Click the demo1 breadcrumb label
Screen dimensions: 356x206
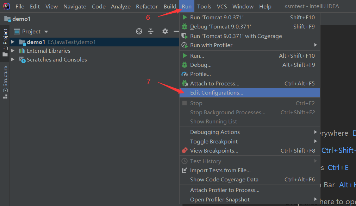tap(21, 19)
